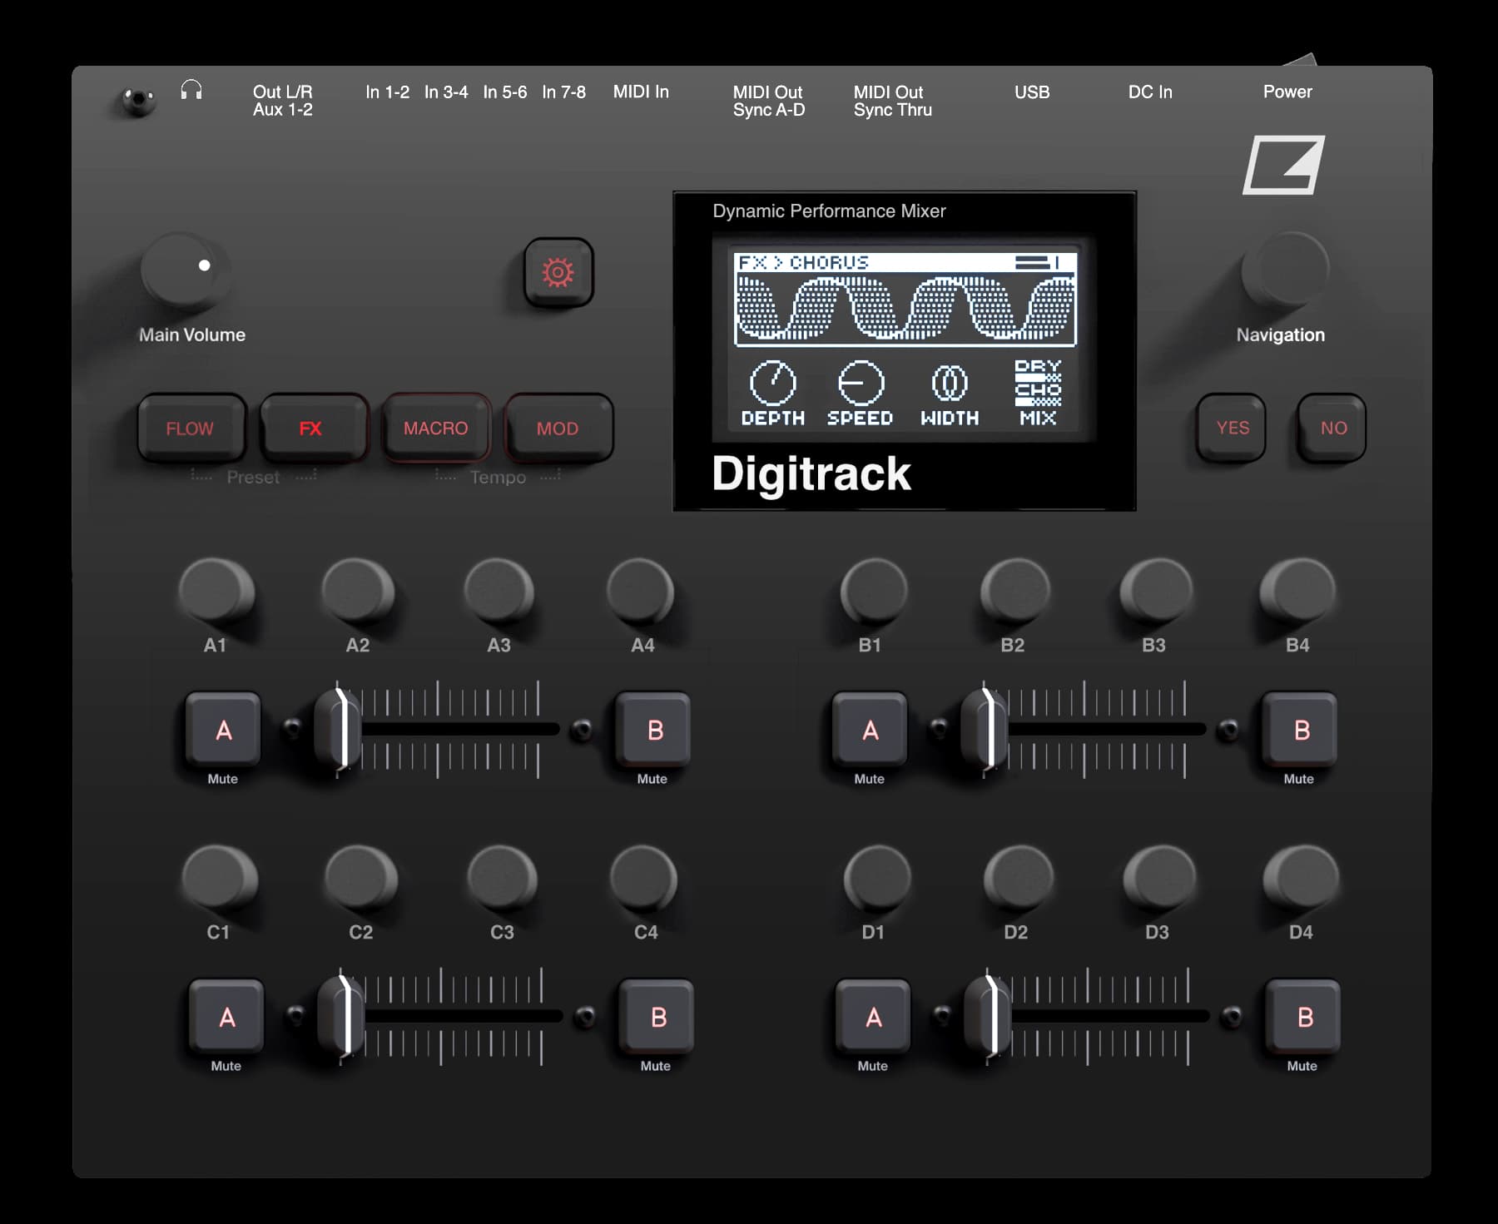Confirm with the YES button
The height and width of the screenshot is (1224, 1498).
click(1231, 427)
